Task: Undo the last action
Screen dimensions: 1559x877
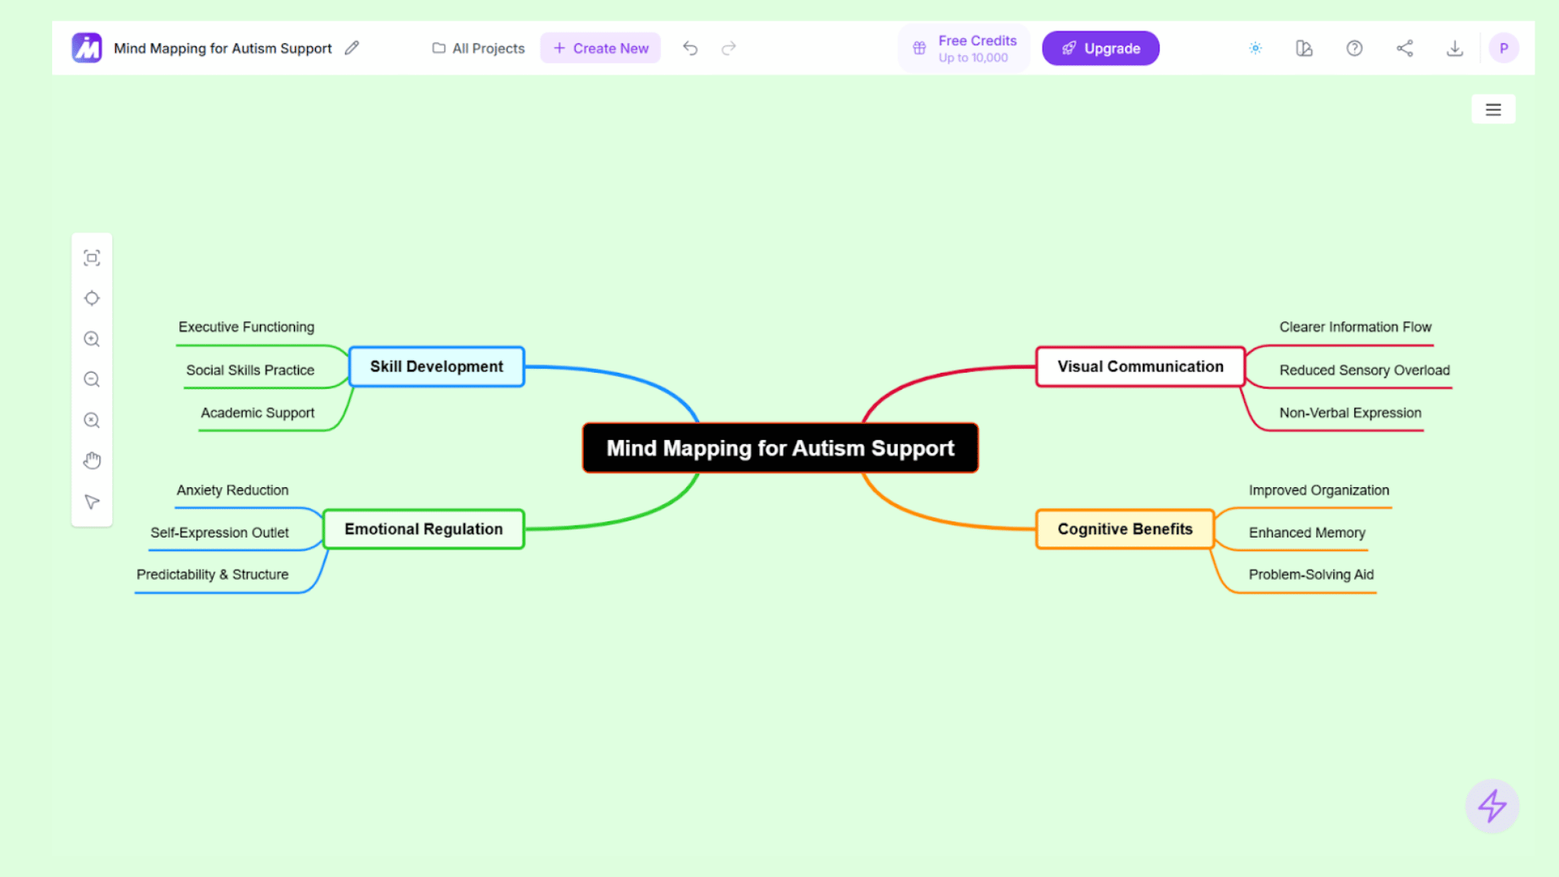Action: tap(690, 48)
